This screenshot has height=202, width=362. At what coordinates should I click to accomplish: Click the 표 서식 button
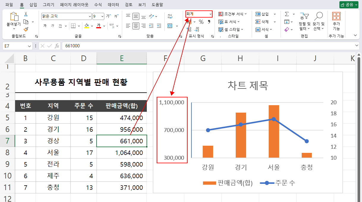point(229,22)
